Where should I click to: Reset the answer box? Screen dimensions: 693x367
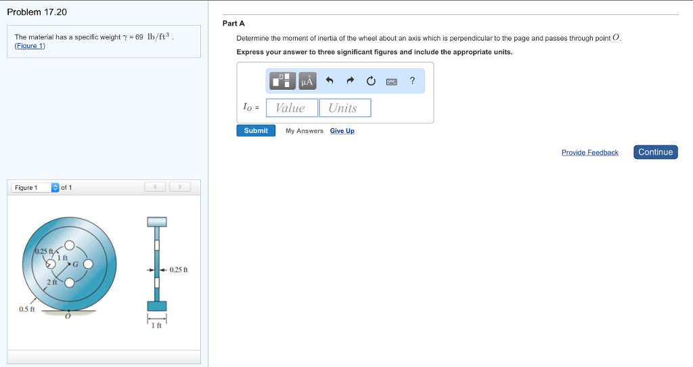click(x=371, y=81)
